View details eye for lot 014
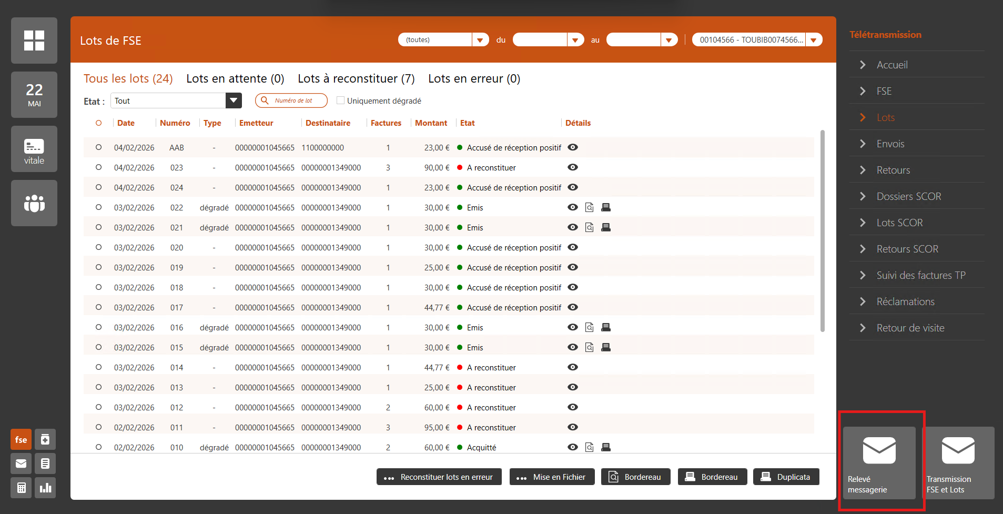The image size is (1003, 514). (x=573, y=367)
